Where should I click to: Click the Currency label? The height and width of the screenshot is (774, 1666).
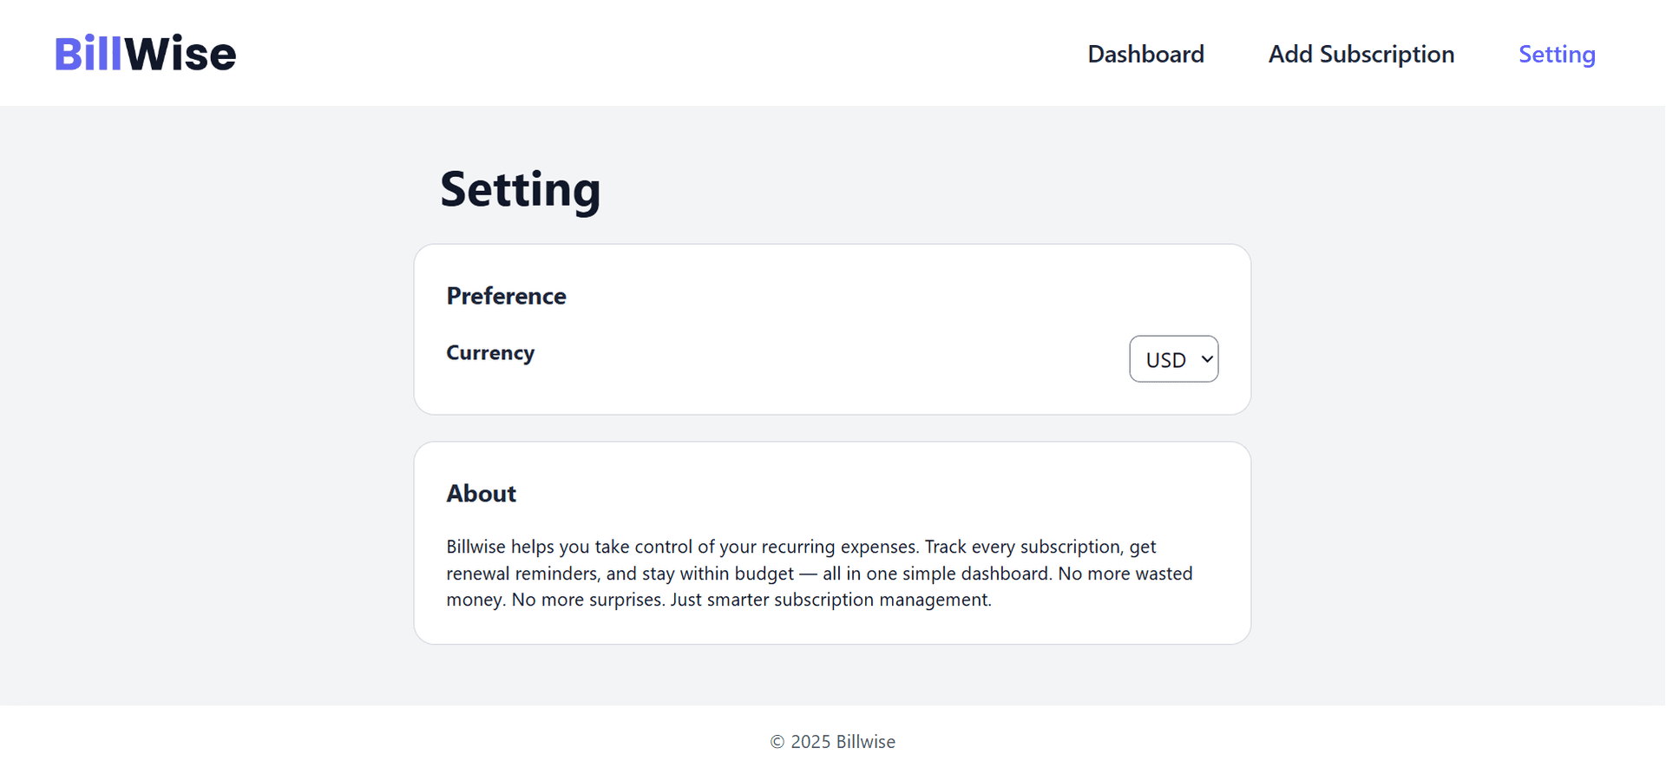(490, 353)
